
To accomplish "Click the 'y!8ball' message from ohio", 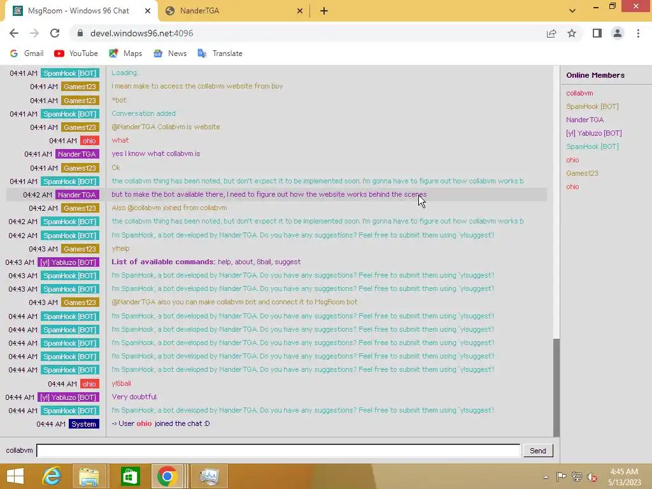I will tap(121, 383).
